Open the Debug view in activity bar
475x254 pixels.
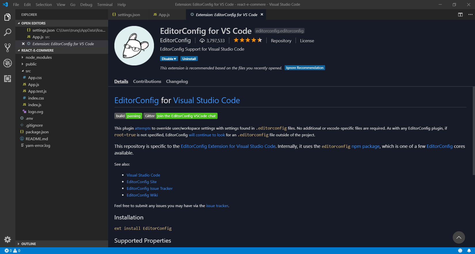point(7,63)
